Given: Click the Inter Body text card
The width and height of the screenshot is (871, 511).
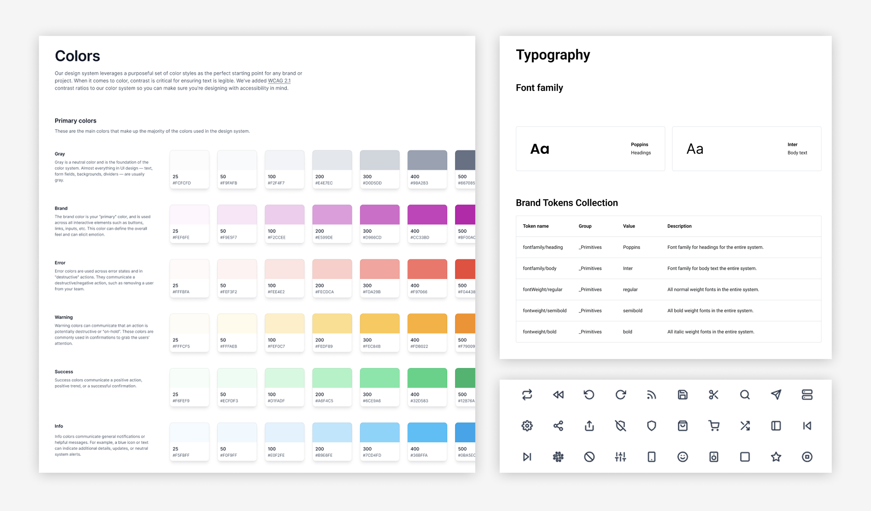Looking at the screenshot, I should pos(746,149).
